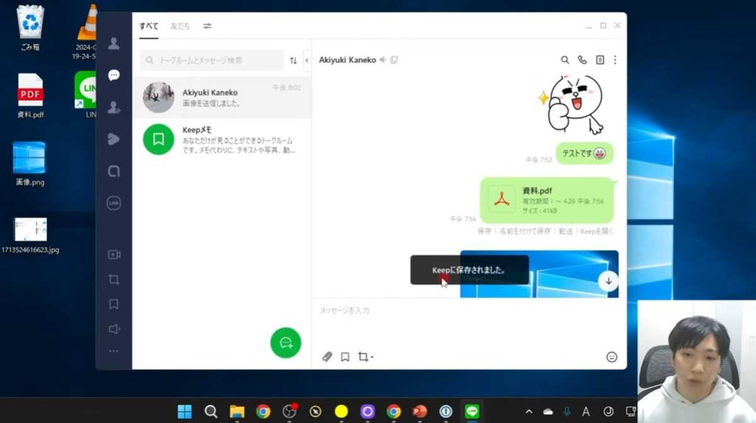This screenshot has width=756, height=423.
Task: Collapse the chat list panel arrow
Action: tap(307, 60)
